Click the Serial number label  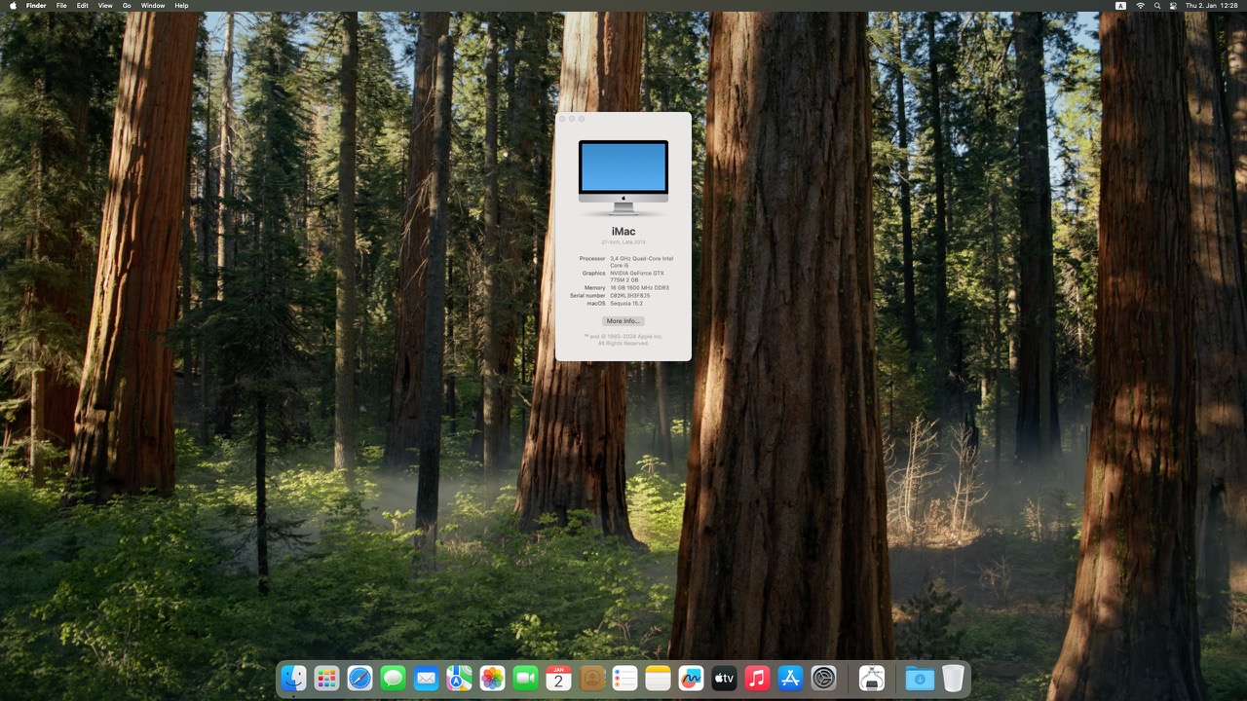[x=588, y=296]
